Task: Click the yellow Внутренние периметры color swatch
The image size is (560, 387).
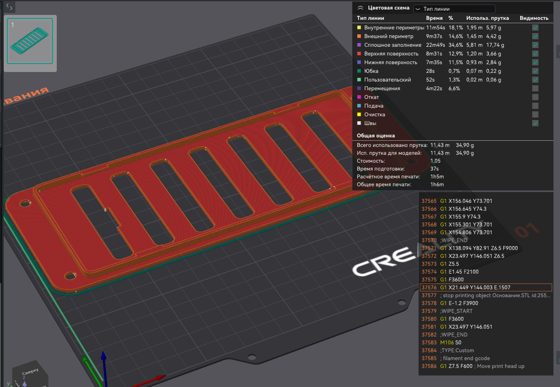Action: click(359, 28)
